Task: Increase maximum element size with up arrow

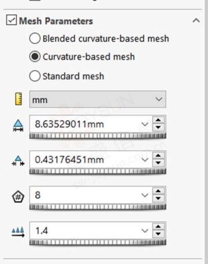Action: point(158,120)
